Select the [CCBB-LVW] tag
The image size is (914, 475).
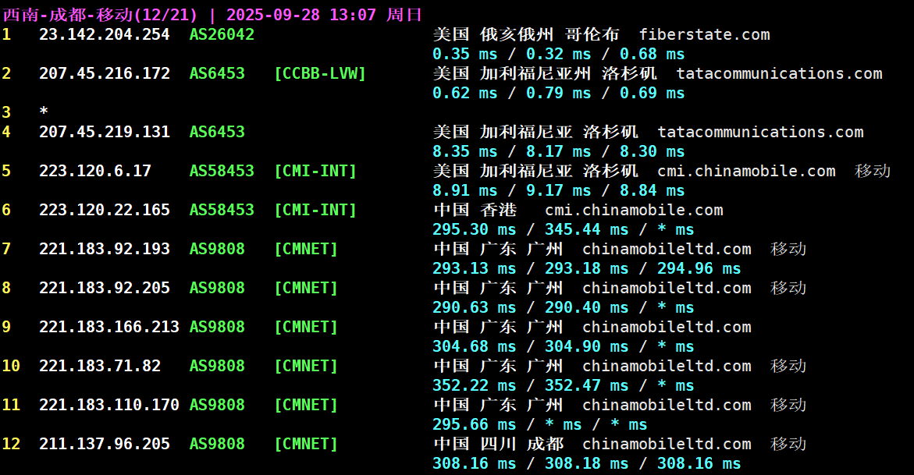(x=320, y=73)
